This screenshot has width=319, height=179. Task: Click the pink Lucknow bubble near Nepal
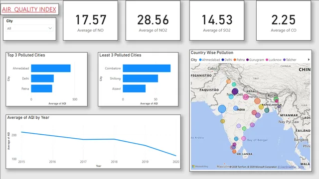(246, 97)
